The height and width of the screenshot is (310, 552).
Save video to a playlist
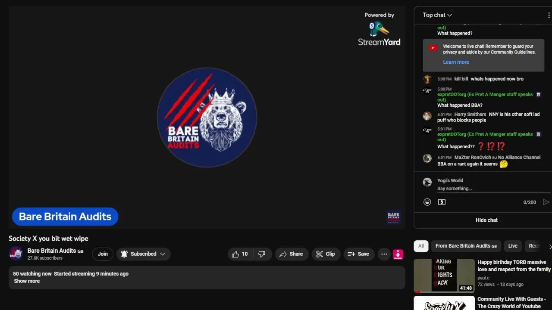pos(359,254)
